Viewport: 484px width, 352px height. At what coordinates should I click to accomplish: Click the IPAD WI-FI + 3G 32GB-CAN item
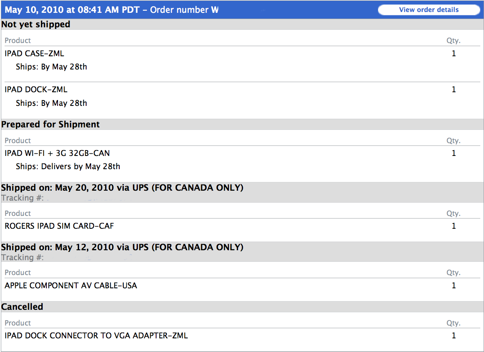(57, 153)
